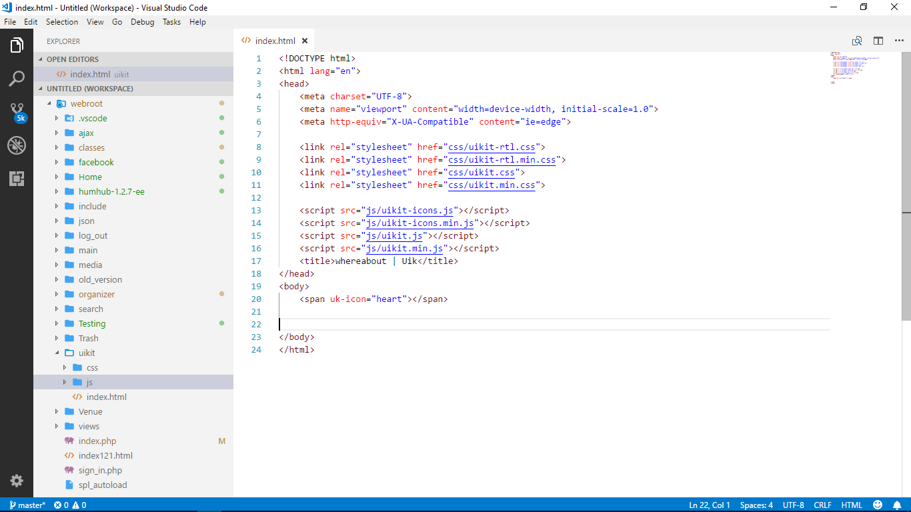Select the Venue folder row
Screen dimensions: 911x512
click(133, 411)
